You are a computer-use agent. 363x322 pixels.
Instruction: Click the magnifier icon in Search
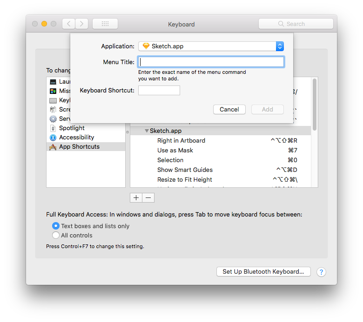281,24
